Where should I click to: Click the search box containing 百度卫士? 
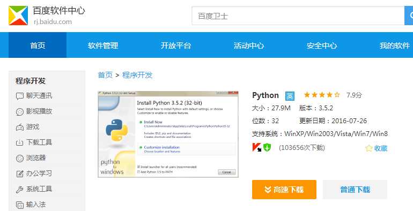[298, 16]
